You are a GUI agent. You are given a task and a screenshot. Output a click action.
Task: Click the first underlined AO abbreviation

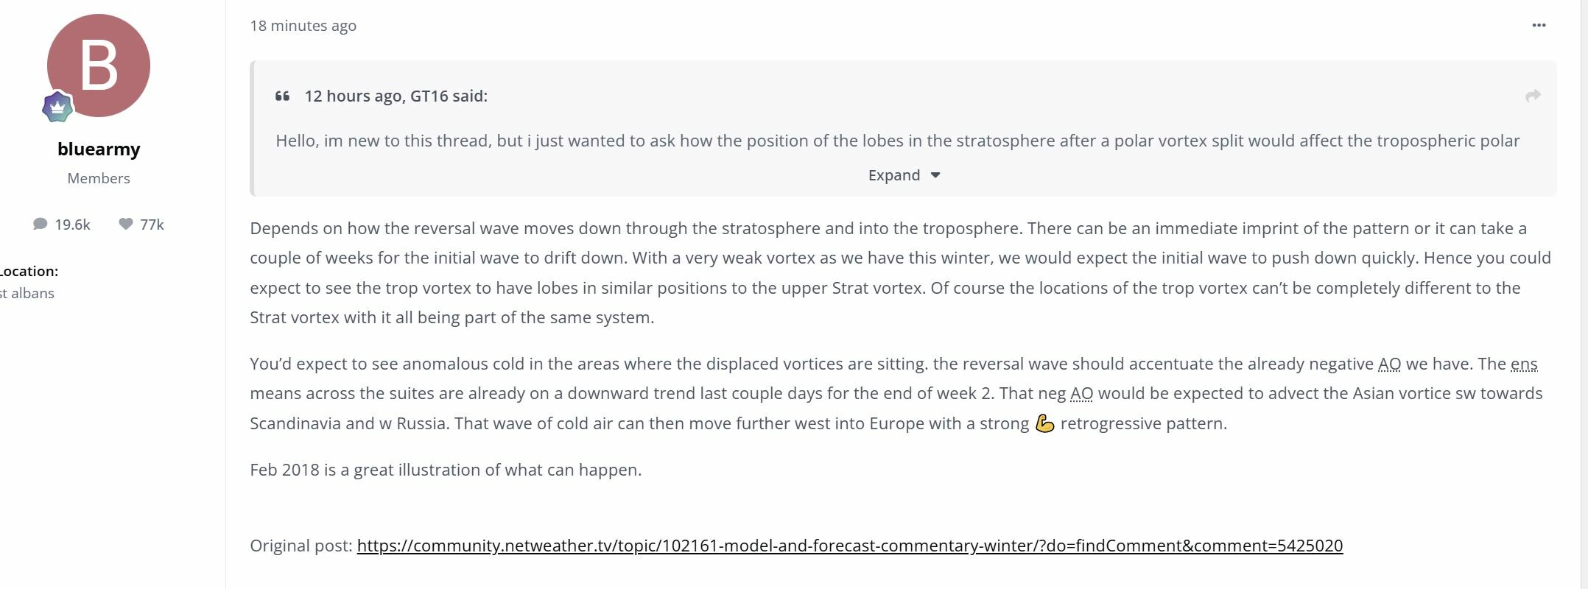tap(1389, 364)
